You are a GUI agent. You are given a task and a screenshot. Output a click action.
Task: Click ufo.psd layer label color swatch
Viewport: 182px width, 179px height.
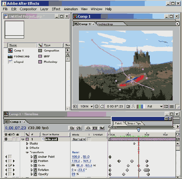27,139
